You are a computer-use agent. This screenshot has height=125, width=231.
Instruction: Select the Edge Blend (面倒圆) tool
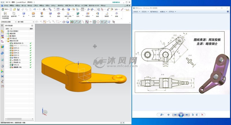[107, 15]
